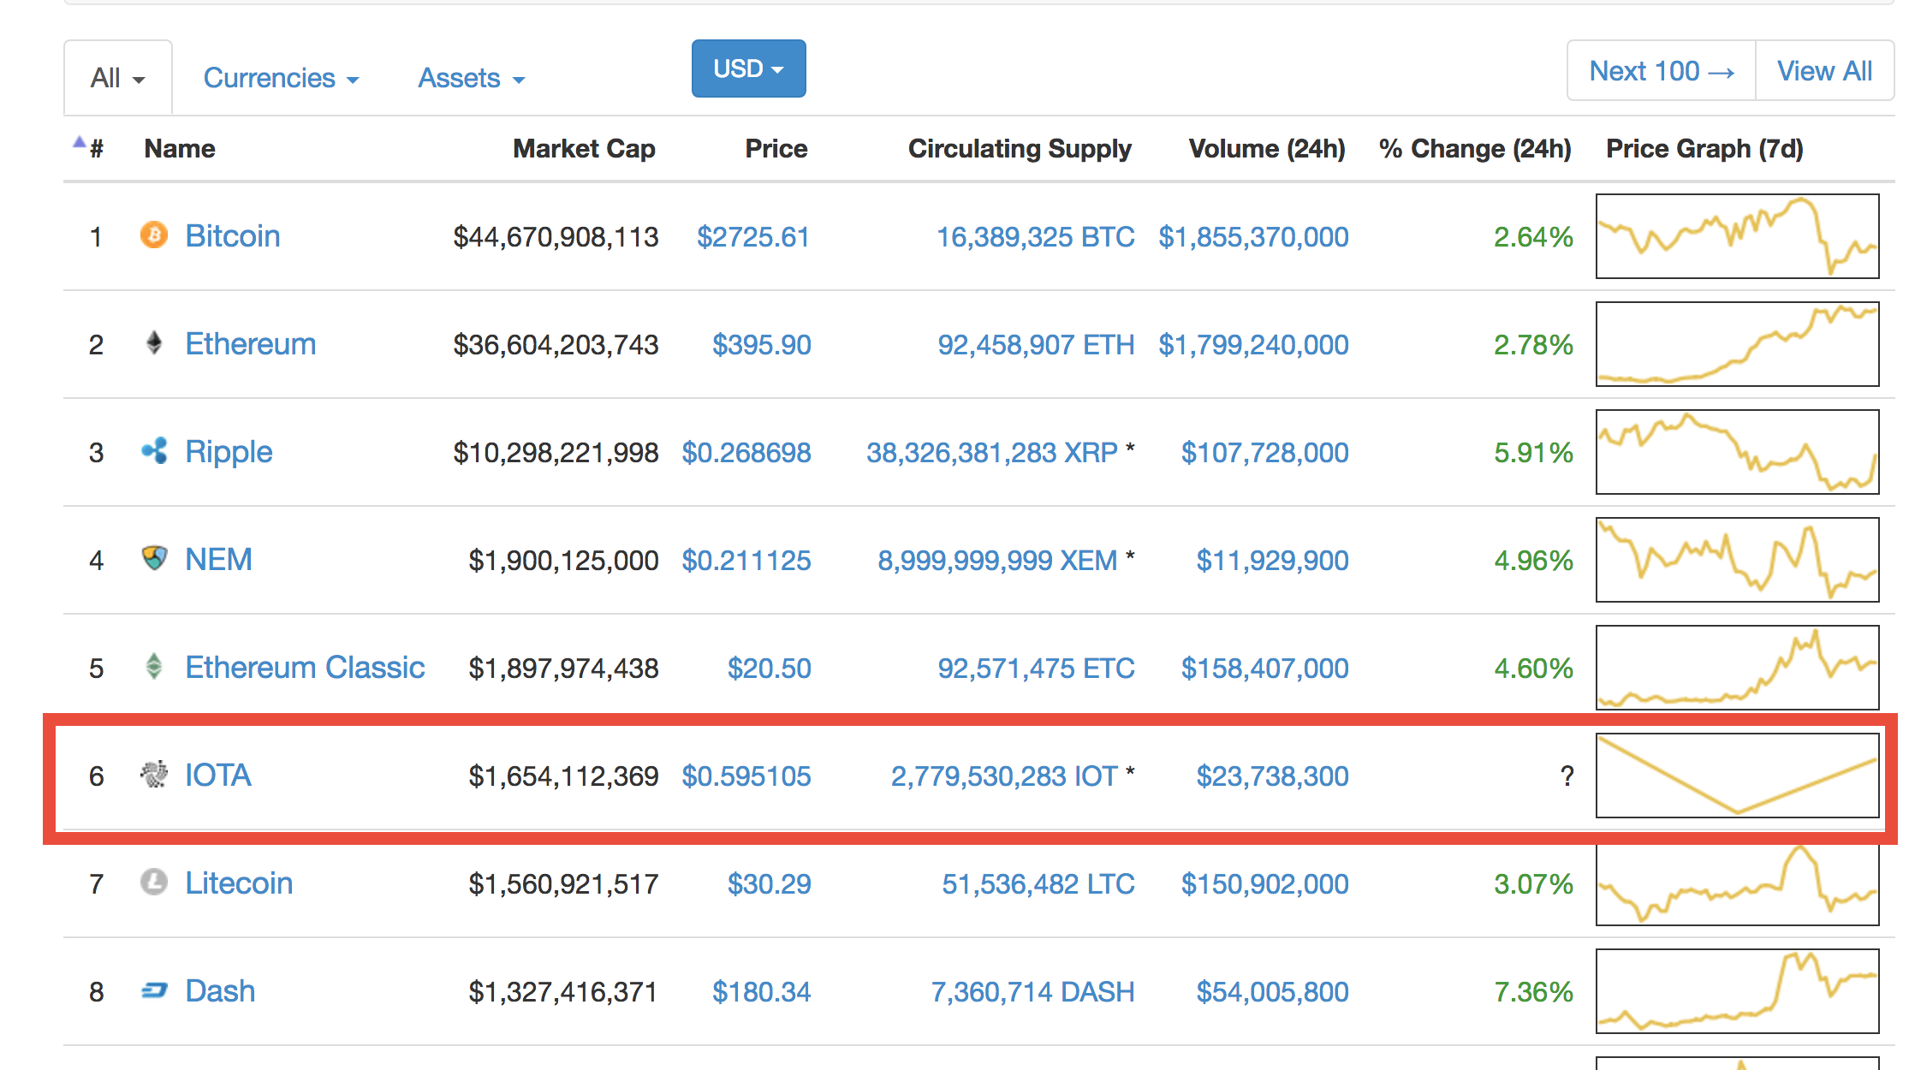Click Ripple volume $107,728,000

coord(1265,453)
